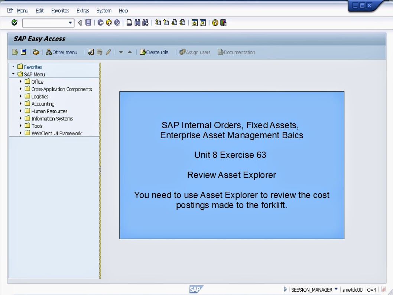Expand the Accounting folder

click(x=21, y=104)
